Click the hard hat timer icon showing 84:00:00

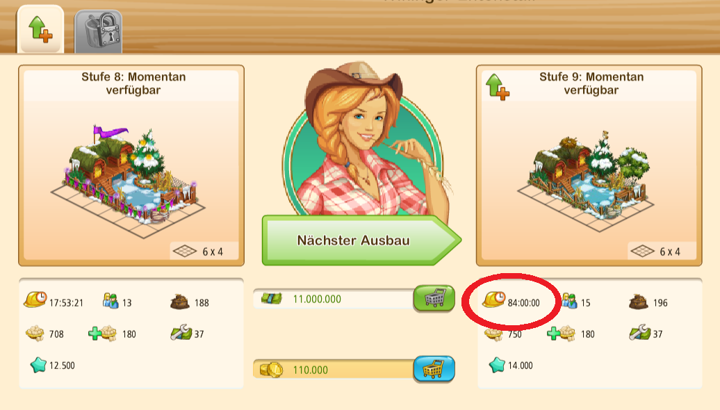[x=493, y=300]
